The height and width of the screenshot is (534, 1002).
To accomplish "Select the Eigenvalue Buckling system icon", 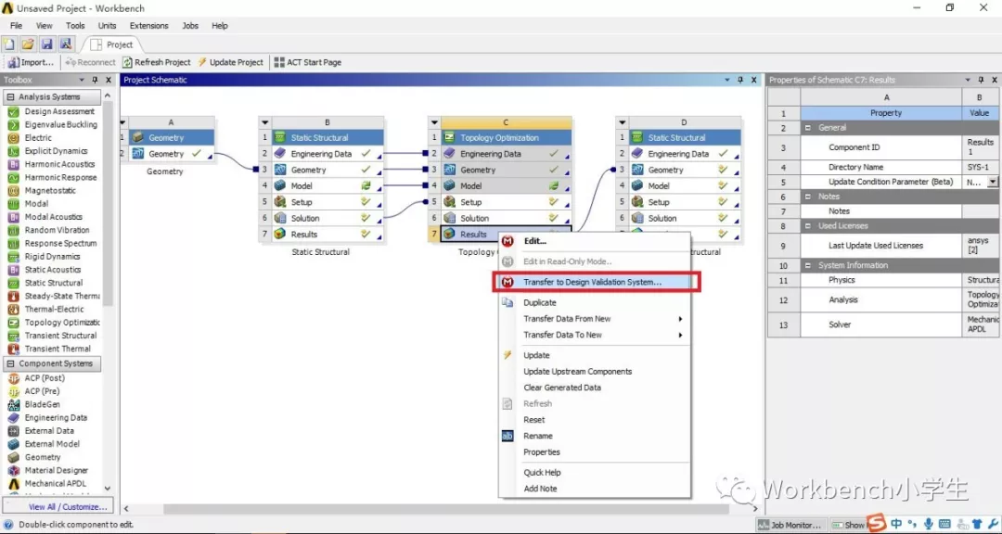I will coord(13,124).
